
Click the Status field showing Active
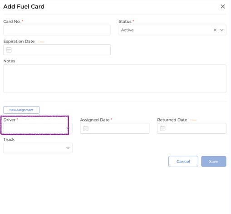tap(172, 30)
